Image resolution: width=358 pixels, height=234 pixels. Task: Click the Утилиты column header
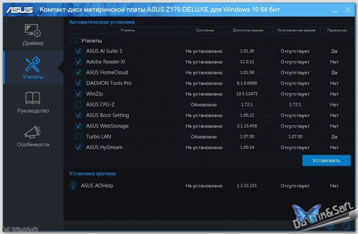pos(128,30)
